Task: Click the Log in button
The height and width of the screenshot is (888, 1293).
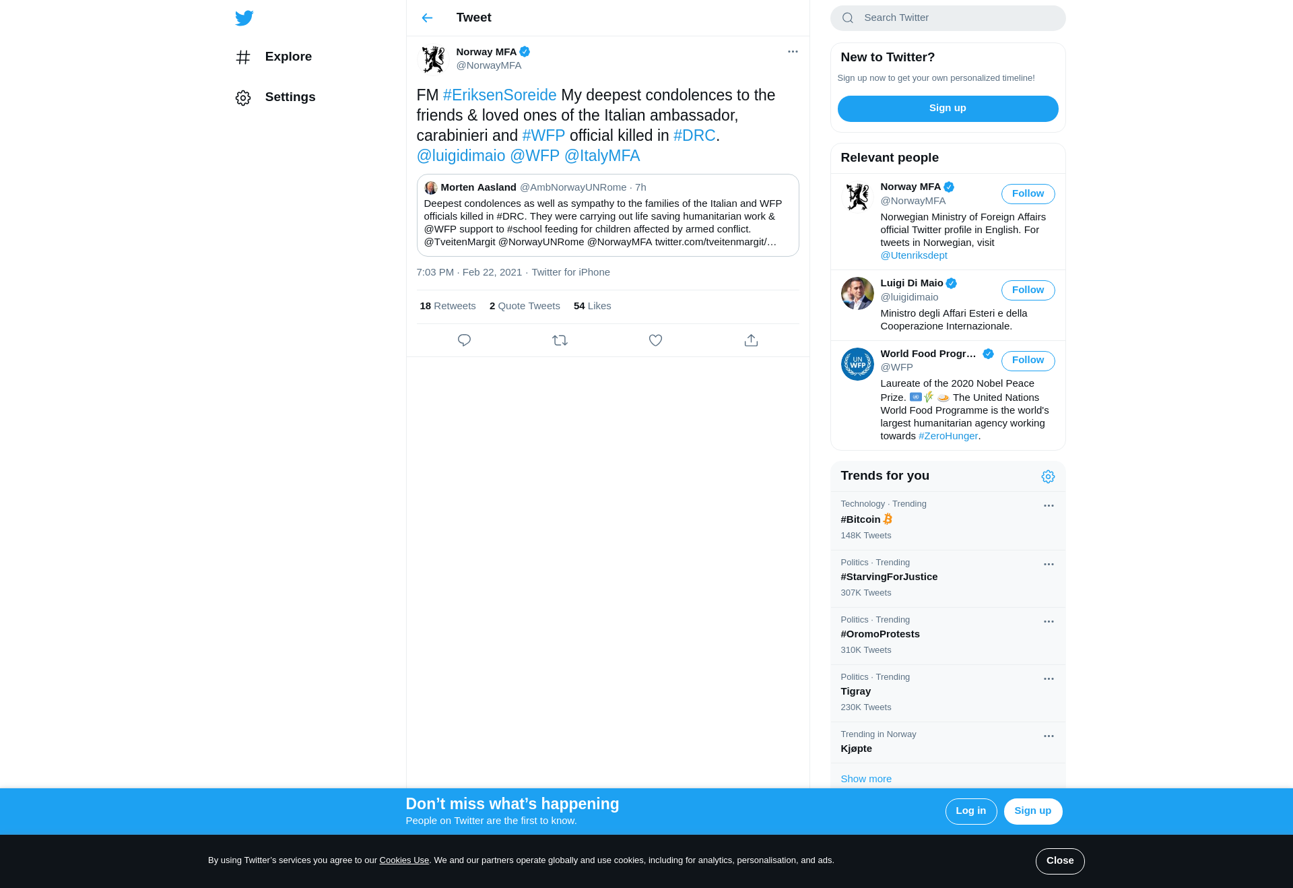Action: [x=970, y=811]
